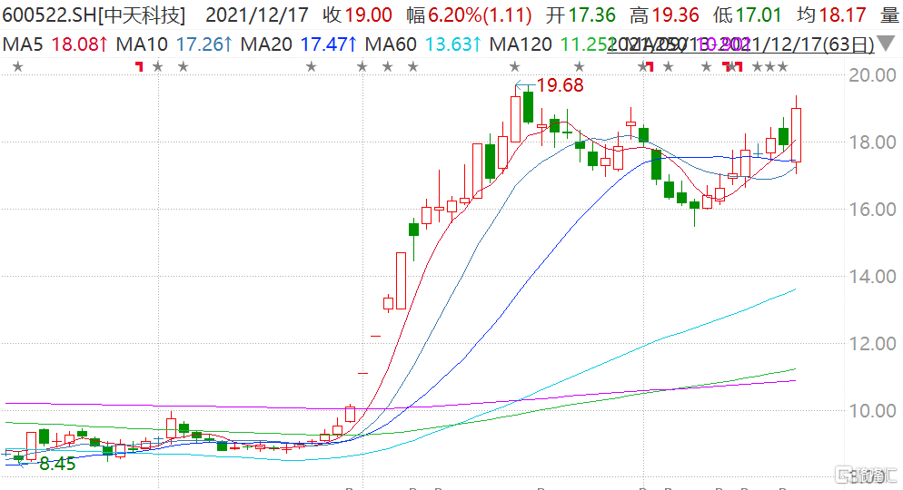The image size is (903, 490).
Task: Click the rightmost star event marker
Action: tap(782, 66)
